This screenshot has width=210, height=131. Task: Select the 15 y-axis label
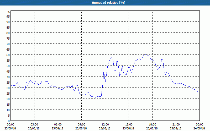pyautogui.click(x=8, y=104)
